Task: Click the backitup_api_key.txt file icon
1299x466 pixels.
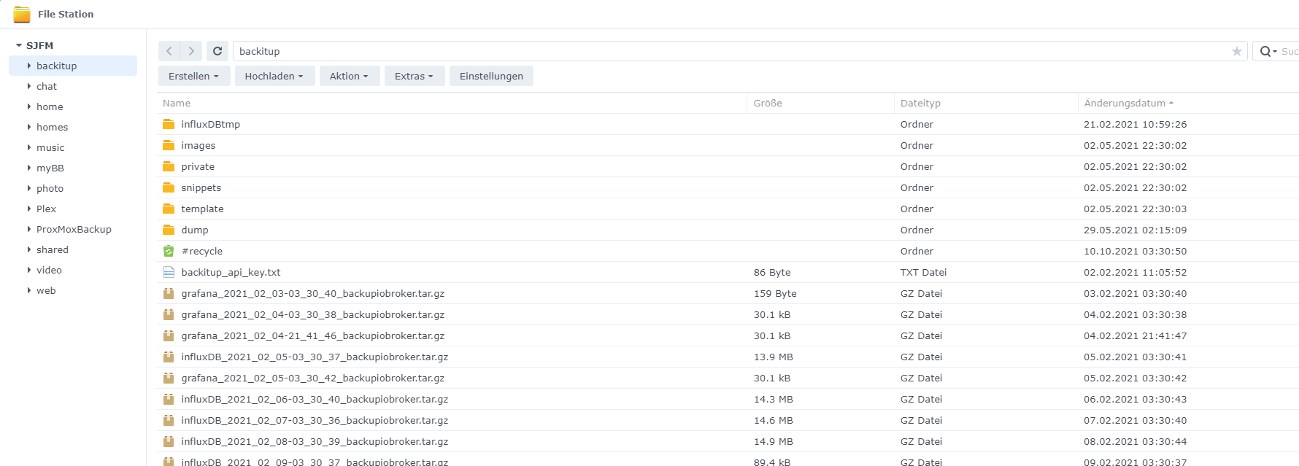Action: pyautogui.click(x=169, y=272)
